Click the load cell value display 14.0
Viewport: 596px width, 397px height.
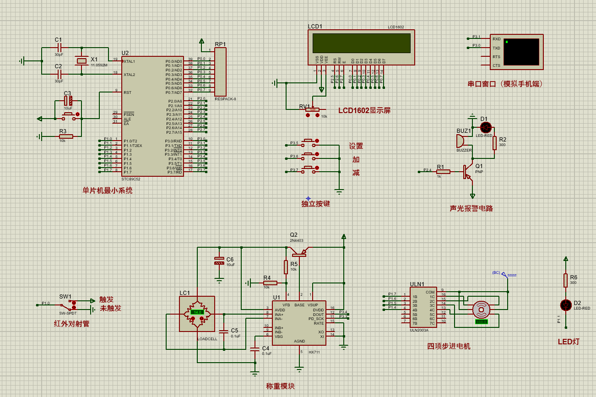coord(197,312)
